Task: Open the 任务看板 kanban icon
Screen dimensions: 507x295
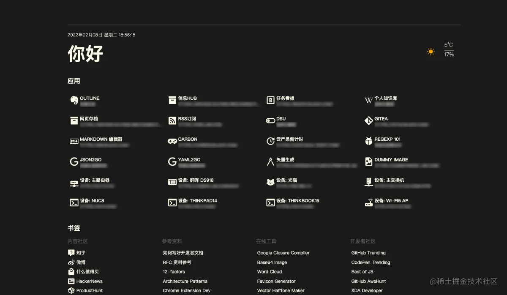Action: pos(270,100)
